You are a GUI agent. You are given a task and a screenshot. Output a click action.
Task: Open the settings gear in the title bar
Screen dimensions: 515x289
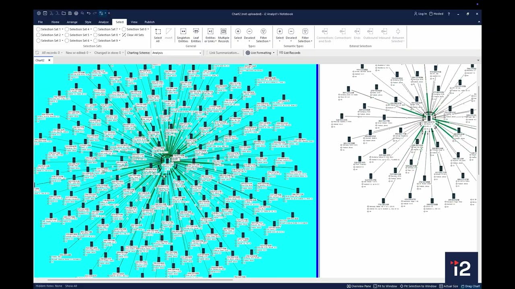[x=39, y=14]
